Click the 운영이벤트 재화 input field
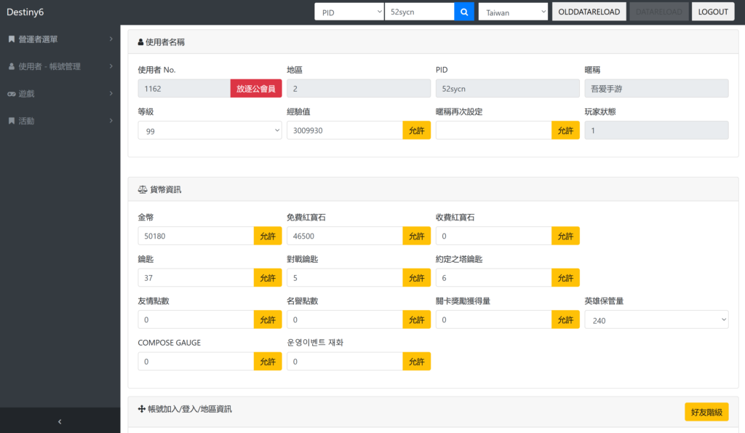Screen dimensions: 745x433 pos(344,361)
